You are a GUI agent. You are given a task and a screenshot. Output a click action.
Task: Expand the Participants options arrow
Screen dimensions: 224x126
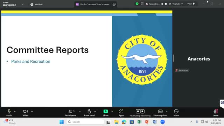(79, 111)
